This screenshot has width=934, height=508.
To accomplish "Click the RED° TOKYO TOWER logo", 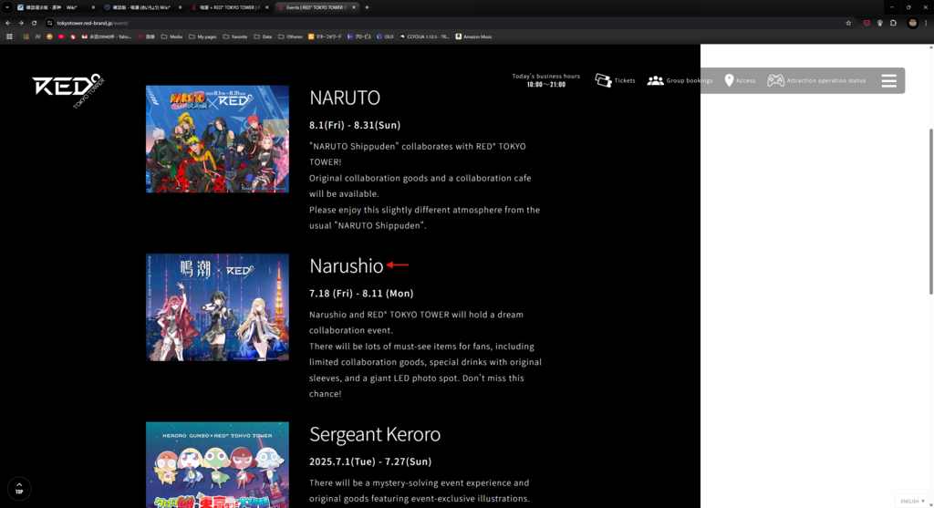I will coord(67,90).
